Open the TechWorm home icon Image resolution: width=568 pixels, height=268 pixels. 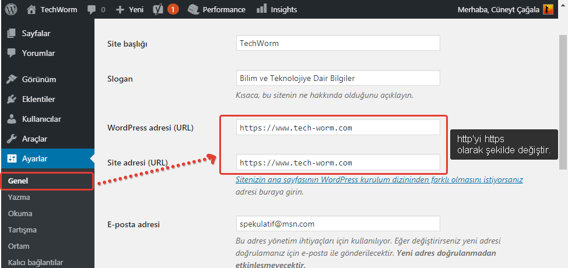[31, 9]
